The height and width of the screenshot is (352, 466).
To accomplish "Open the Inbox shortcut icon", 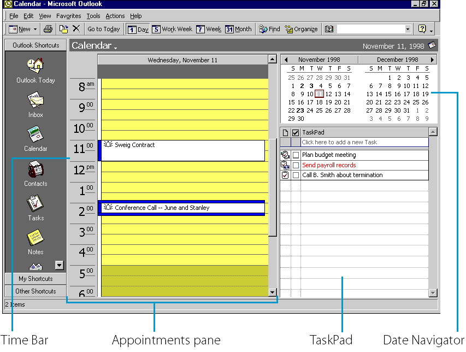I will (x=36, y=100).
